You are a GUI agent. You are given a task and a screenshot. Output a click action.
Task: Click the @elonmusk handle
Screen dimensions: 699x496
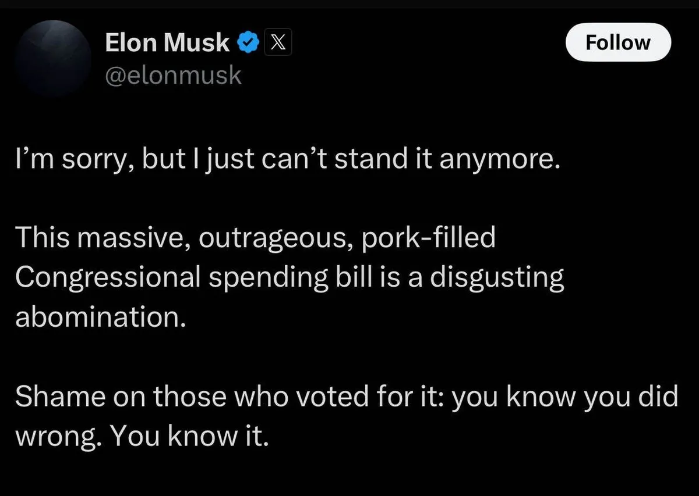pyautogui.click(x=173, y=76)
